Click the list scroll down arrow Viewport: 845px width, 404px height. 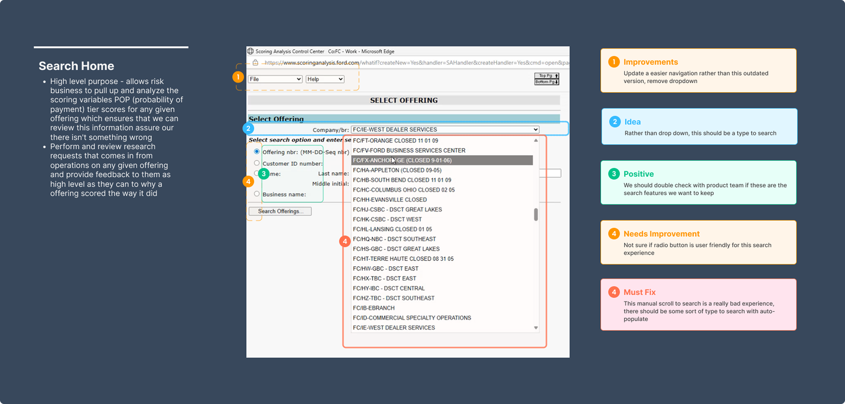(536, 328)
